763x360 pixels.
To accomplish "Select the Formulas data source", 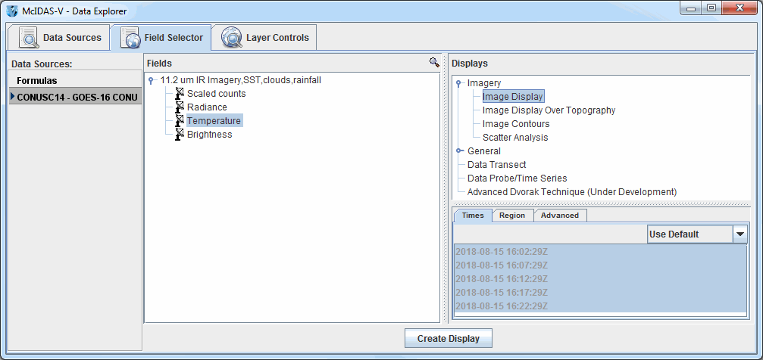I will pos(37,80).
